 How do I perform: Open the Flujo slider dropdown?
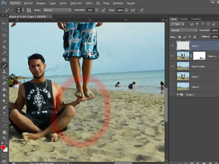(126, 10)
